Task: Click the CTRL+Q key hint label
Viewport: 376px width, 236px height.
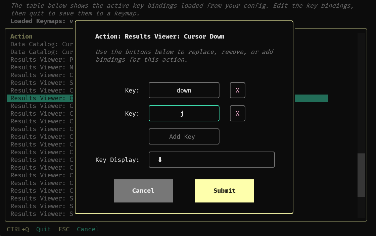Action: click(18, 229)
